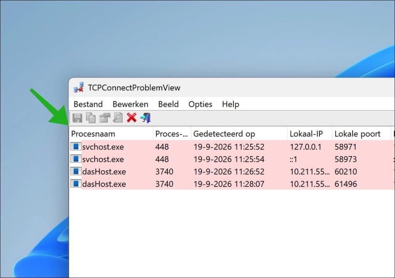Open the Bewerken menu
Viewport: 395px width, 278px height.
click(x=130, y=104)
